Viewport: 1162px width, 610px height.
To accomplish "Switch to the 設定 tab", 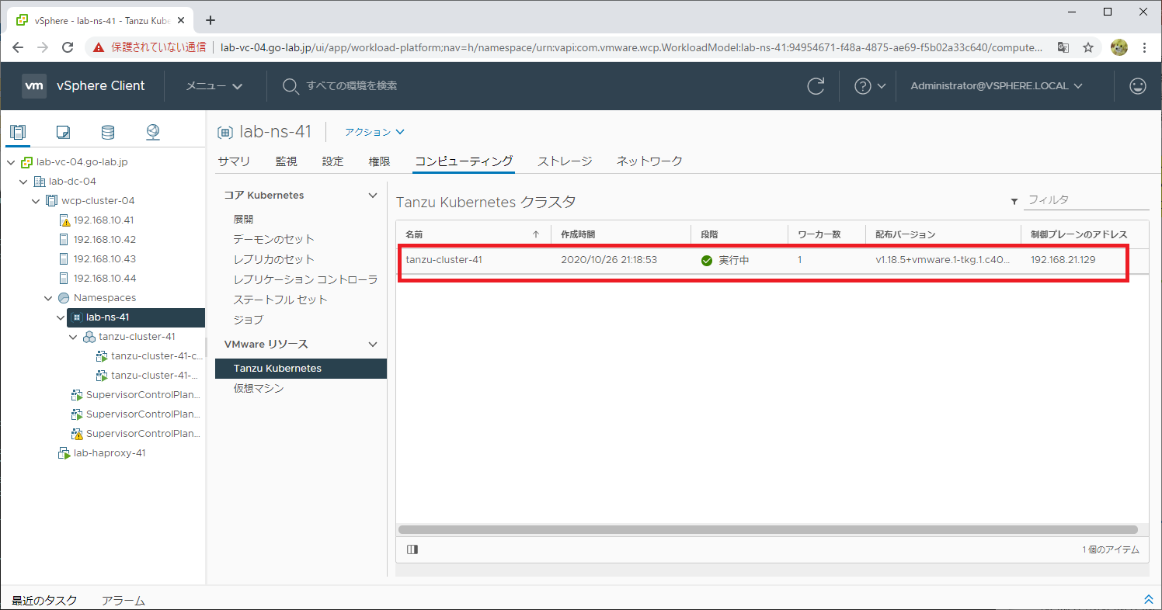I will (x=332, y=161).
